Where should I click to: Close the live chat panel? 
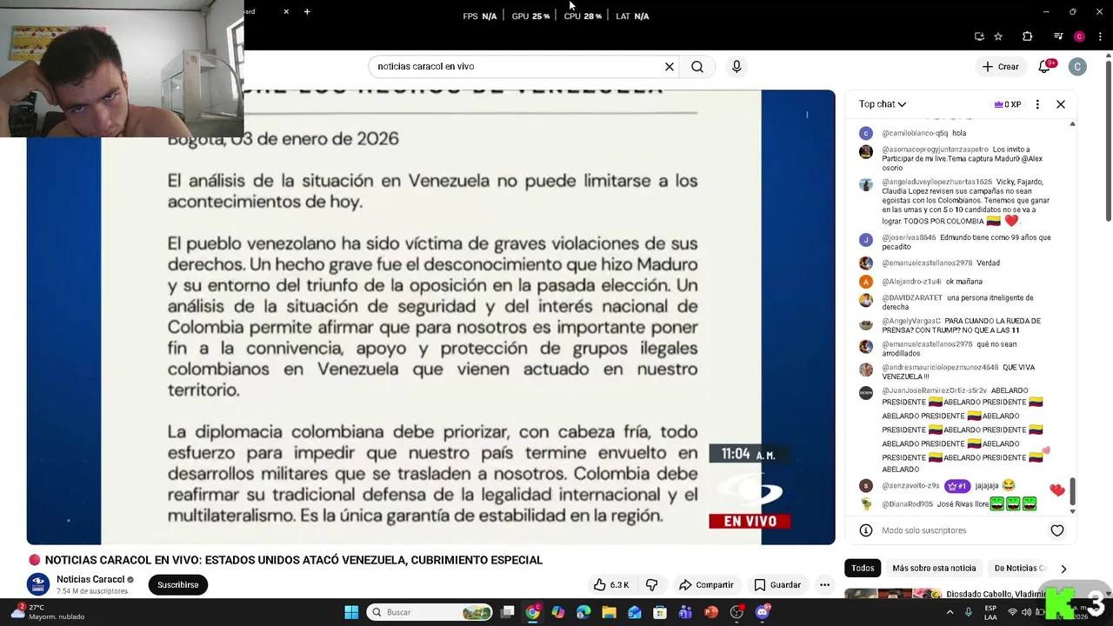[x=1061, y=104]
